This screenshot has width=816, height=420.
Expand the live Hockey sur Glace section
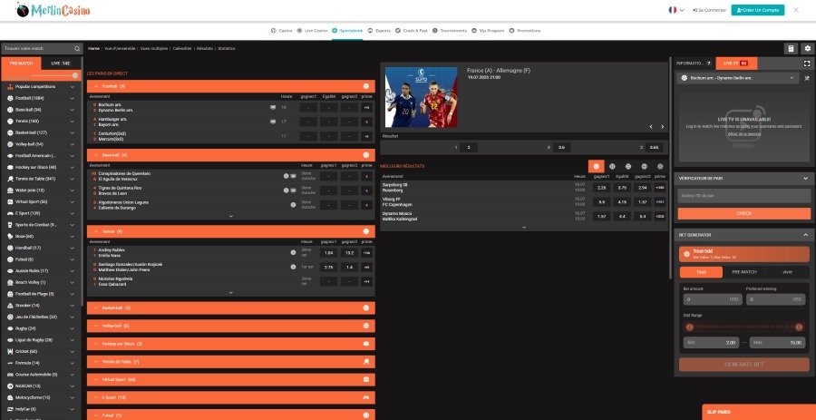96,344
